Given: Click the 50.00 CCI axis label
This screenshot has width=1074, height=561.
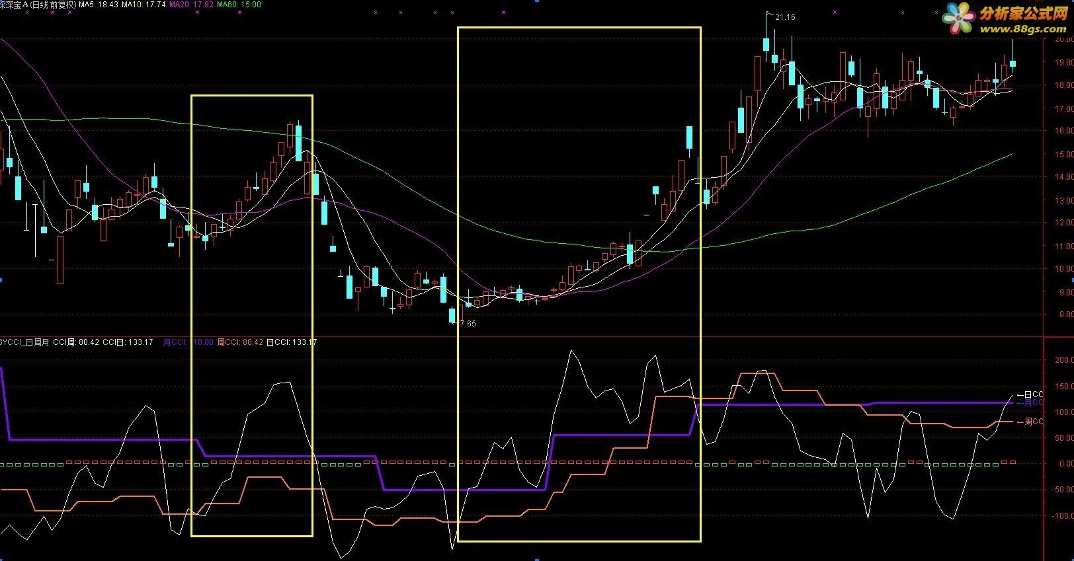Looking at the screenshot, I should coord(1064,438).
